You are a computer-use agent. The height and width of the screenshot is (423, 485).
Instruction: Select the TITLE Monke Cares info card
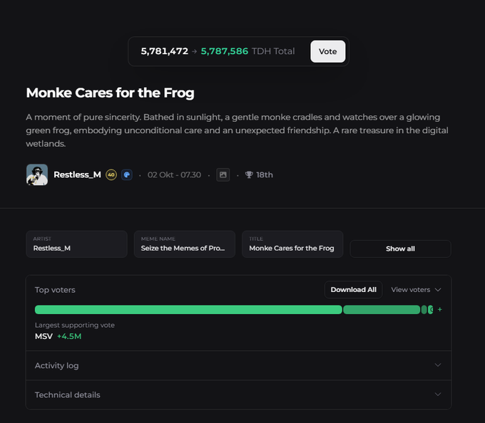(292, 244)
